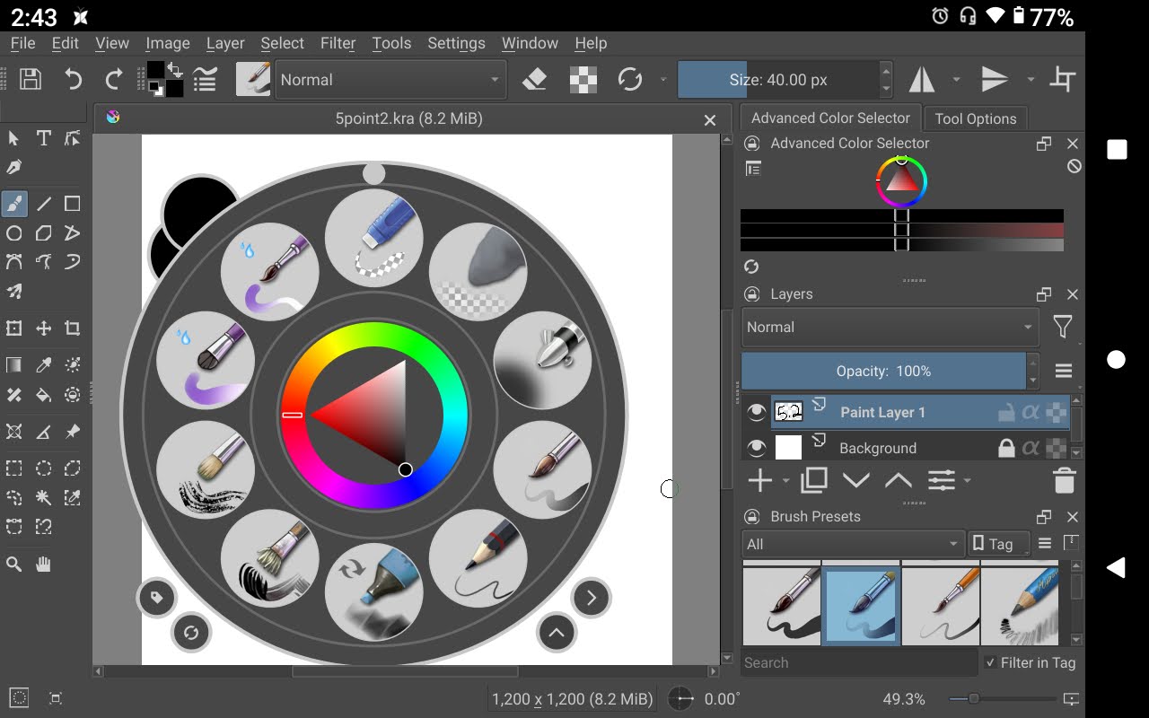
Task: Select the Crop tool
Action: [x=73, y=328]
